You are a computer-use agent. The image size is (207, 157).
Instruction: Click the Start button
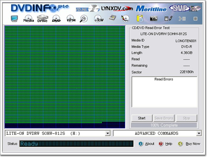[x=142, y=118]
